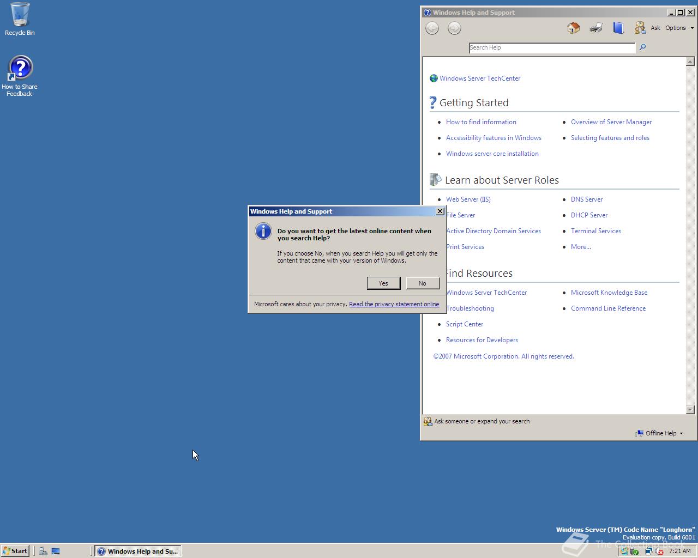Open Troubleshooting link
Screen dimensions: 698x558
point(471,308)
